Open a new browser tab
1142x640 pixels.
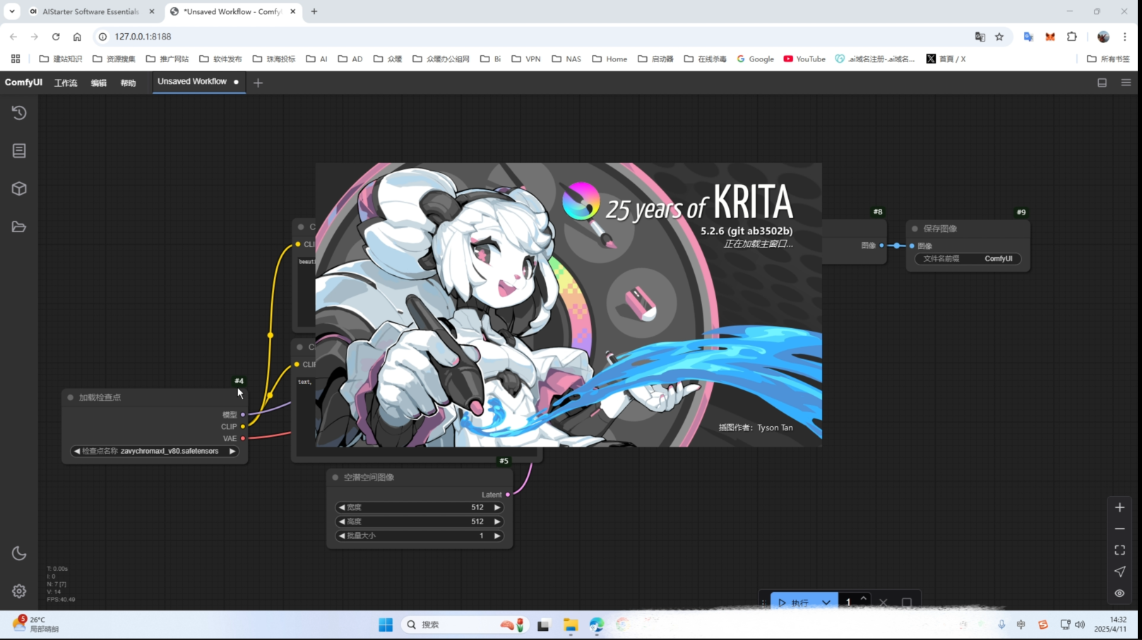pyautogui.click(x=314, y=11)
